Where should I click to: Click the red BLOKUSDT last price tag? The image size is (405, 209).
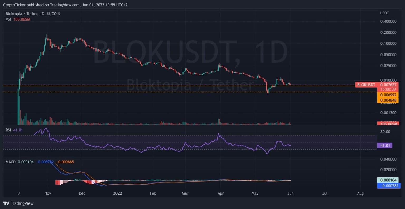[x=365, y=85]
